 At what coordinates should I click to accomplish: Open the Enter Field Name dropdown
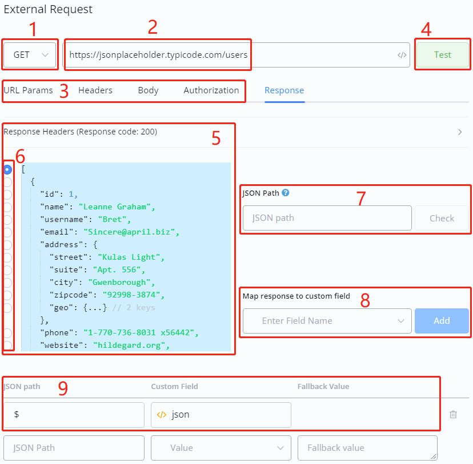(327, 321)
